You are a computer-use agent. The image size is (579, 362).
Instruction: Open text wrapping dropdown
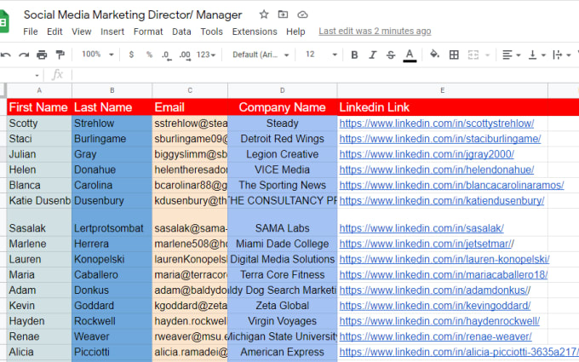click(562, 55)
